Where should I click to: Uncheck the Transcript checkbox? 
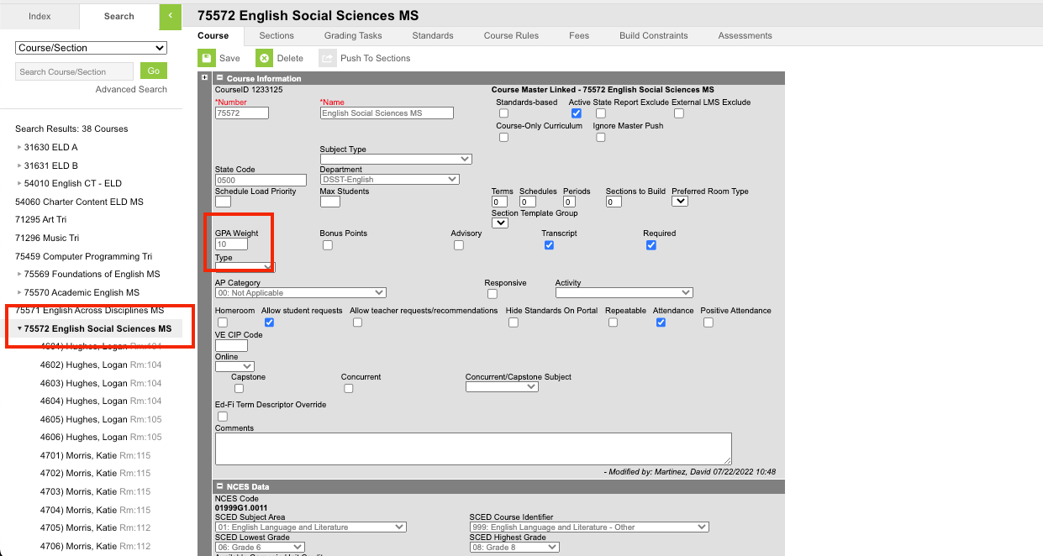549,245
